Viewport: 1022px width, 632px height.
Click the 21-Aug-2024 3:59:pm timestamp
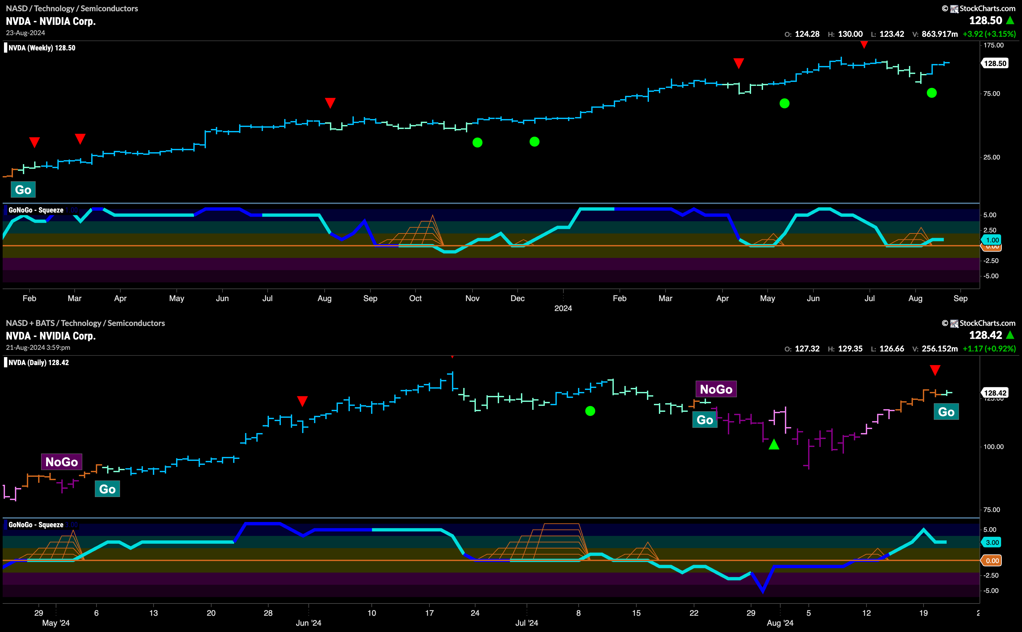(38, 348)
